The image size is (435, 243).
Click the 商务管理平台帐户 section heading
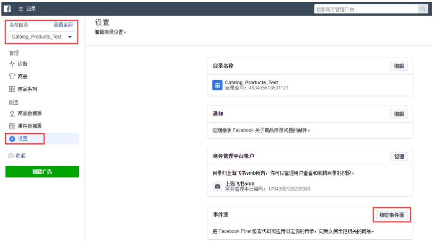pos(234,156)
